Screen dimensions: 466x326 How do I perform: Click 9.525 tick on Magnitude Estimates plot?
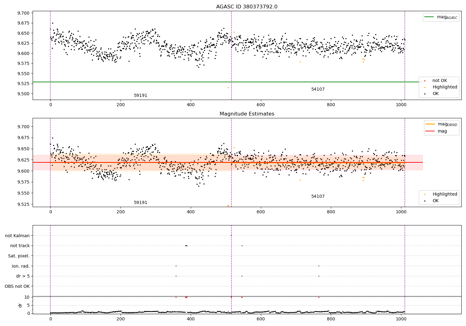(23, 204)
